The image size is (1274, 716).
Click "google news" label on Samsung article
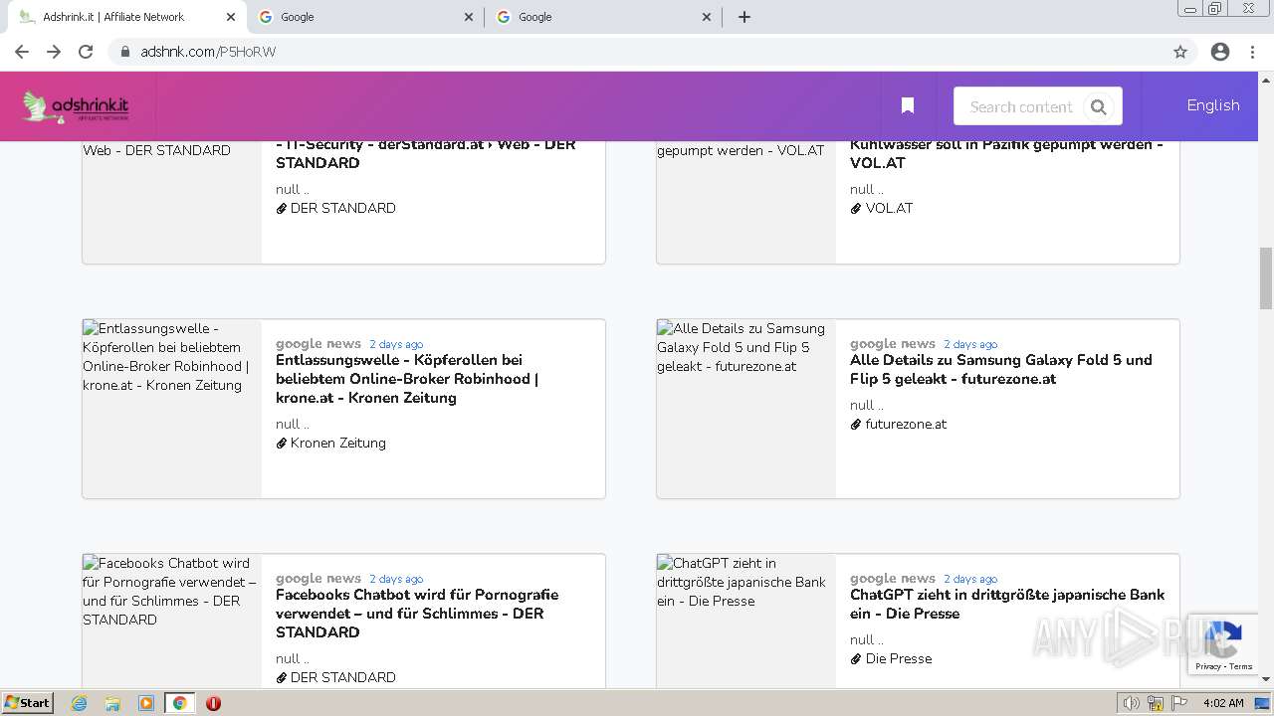893,343
